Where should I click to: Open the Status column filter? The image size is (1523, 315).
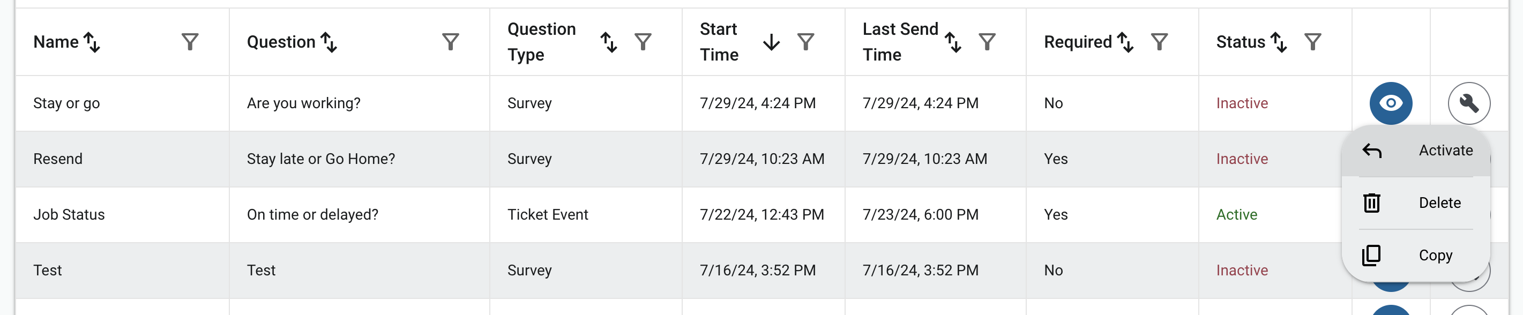point(1312,42)
